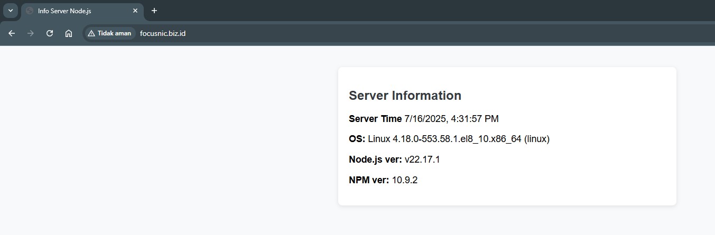Image resolution: width=715 pixels, height=235 pixels.
Task: Click the NPM version 10.9.2 value
Action: coord(405,180)
